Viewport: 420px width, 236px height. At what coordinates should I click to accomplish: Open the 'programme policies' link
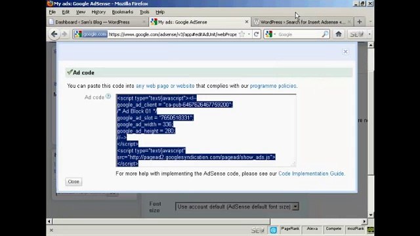click(x=273, y=86)
